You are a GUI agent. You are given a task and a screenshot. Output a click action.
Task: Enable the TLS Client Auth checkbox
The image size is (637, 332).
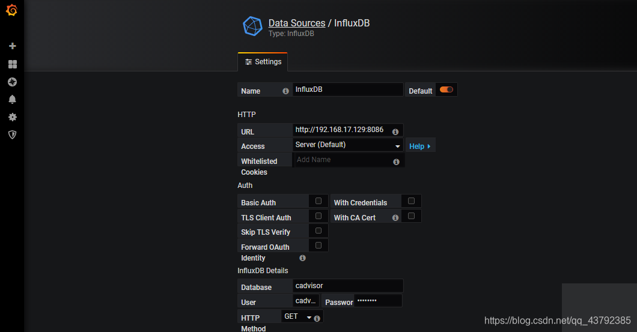pyautogui.click(x=318, y=216)
